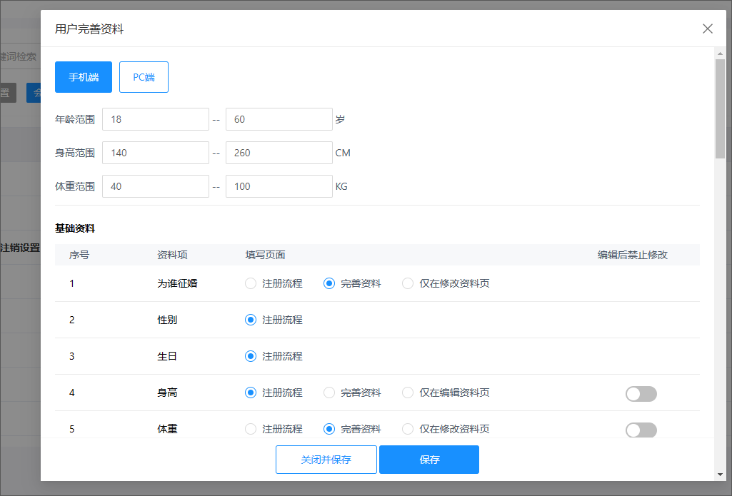
Task: Click the 关闭并保存 button
Action: click(326, 460)
